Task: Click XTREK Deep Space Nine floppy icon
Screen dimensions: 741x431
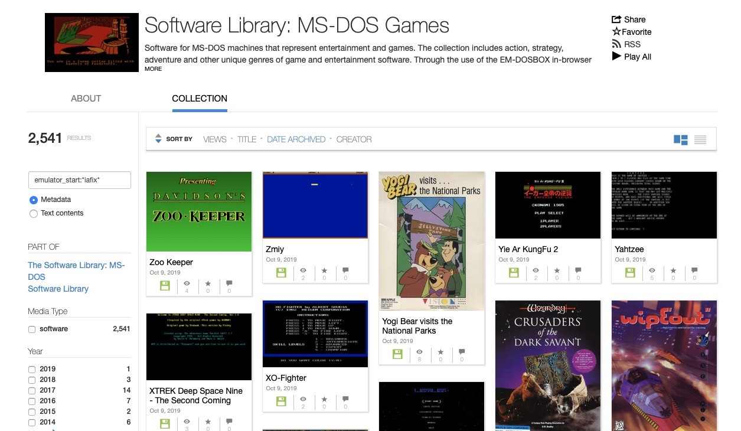Action: 165,424
